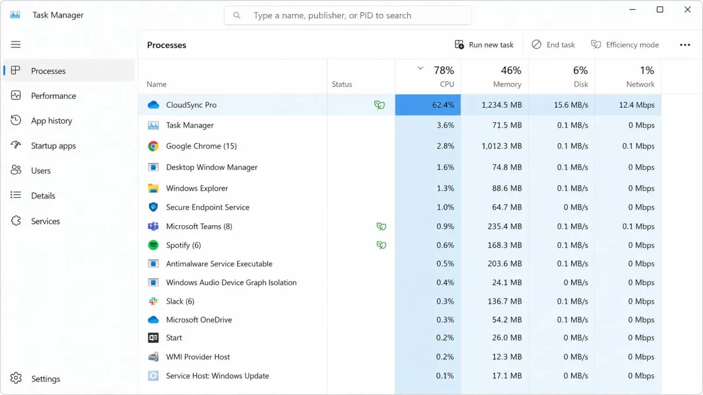
Task: Enable Efficiency mode from the toolbar
Action: coord(625,45)
